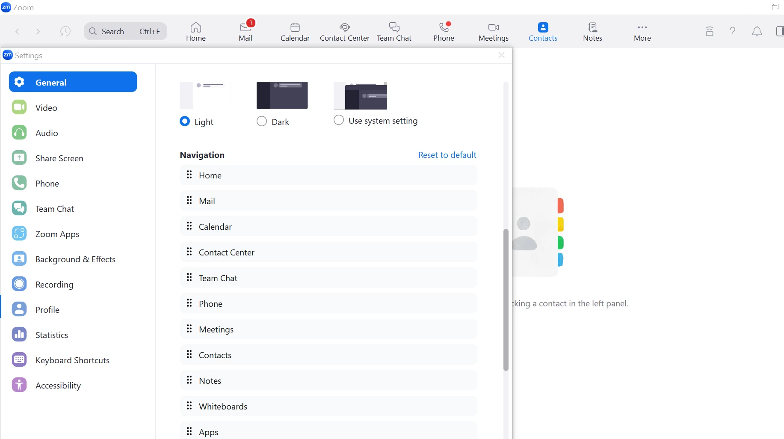
Task: Open Background & Effects settings
Action: click(x=73, y=259)
